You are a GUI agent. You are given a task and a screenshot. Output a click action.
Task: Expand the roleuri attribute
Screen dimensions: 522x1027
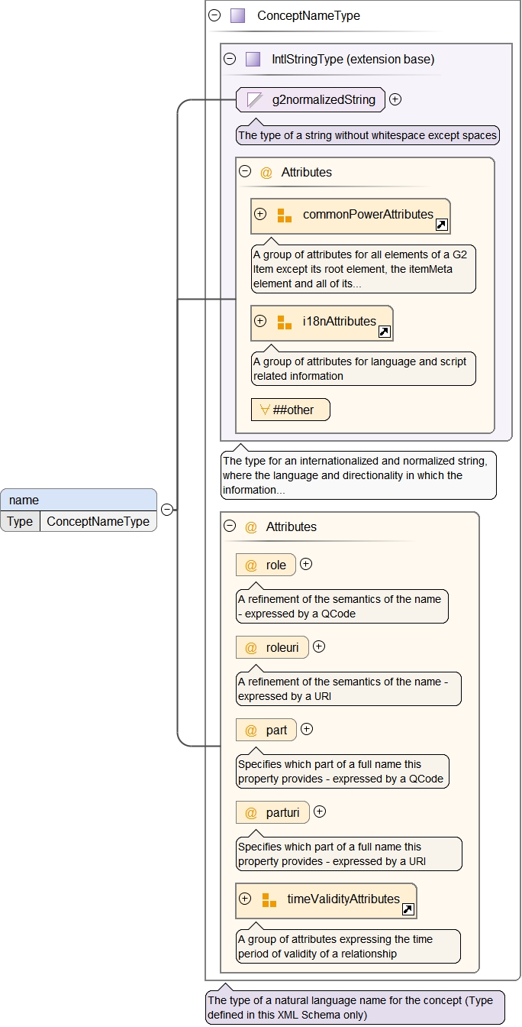point(319,646)
